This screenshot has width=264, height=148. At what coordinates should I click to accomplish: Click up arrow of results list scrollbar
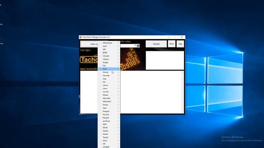point(182,72)
